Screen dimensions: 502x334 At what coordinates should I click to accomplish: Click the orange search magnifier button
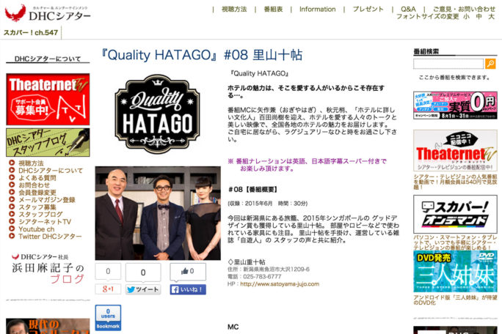[490, 64]
